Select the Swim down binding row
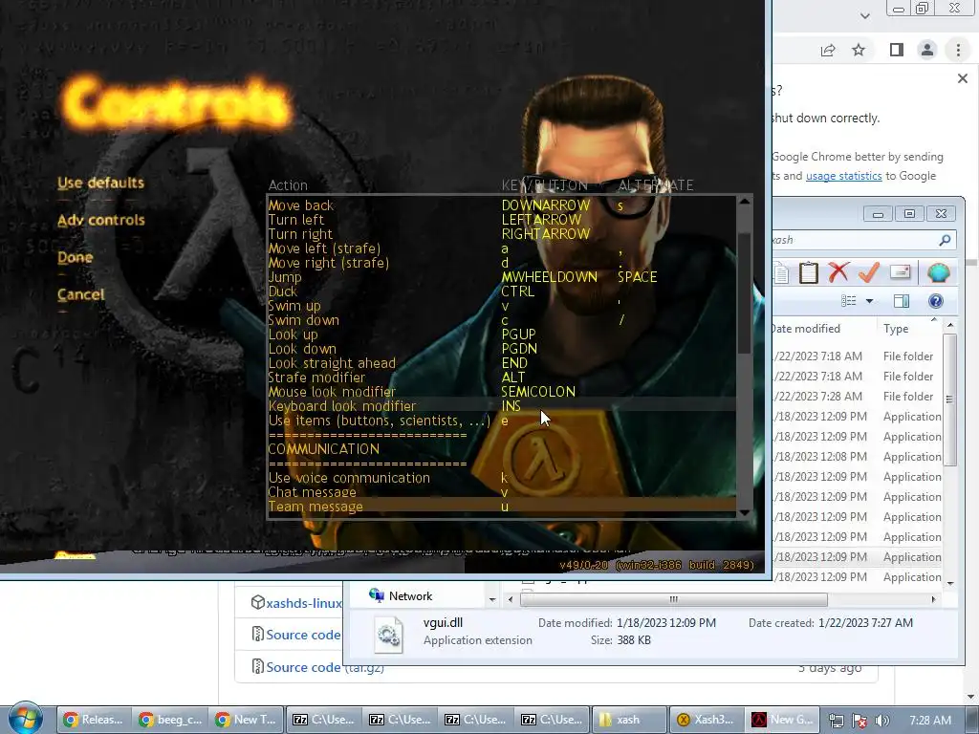Image resolution: width=979 pixels, height=734 pixels. (502, 320)
